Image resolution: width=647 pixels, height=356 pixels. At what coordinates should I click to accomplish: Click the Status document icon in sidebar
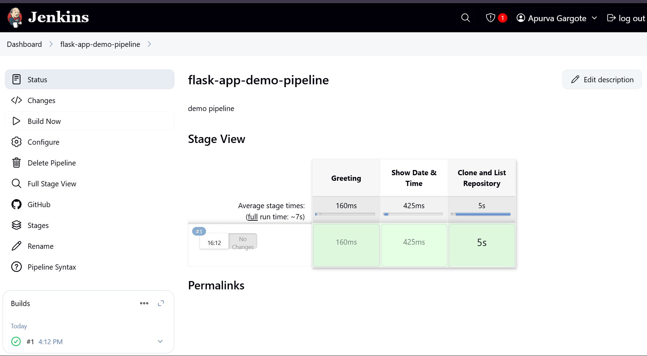coord(16,79)
